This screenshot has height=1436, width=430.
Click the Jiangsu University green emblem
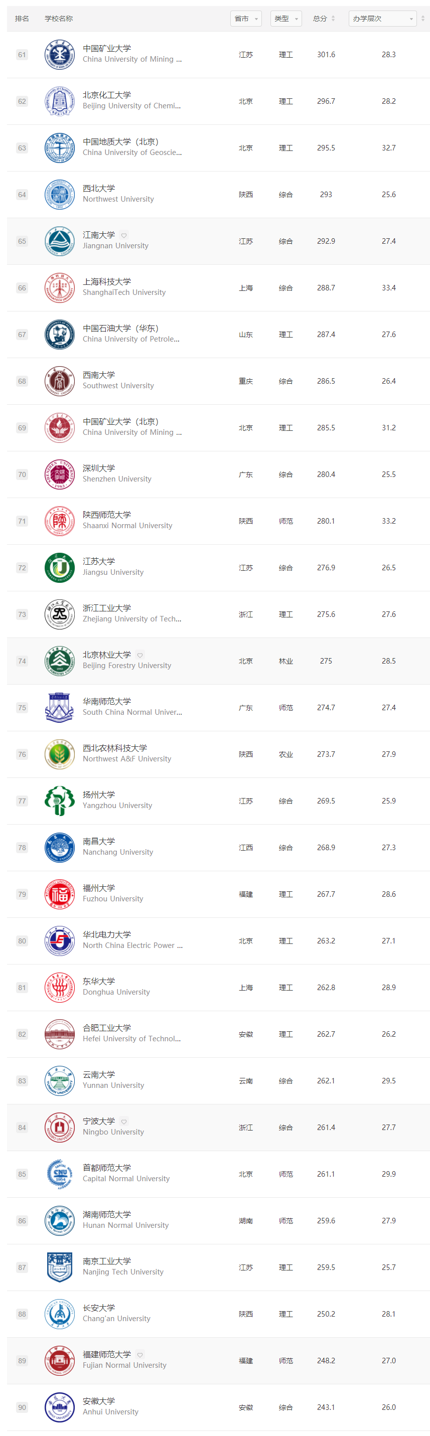(59, 568)
